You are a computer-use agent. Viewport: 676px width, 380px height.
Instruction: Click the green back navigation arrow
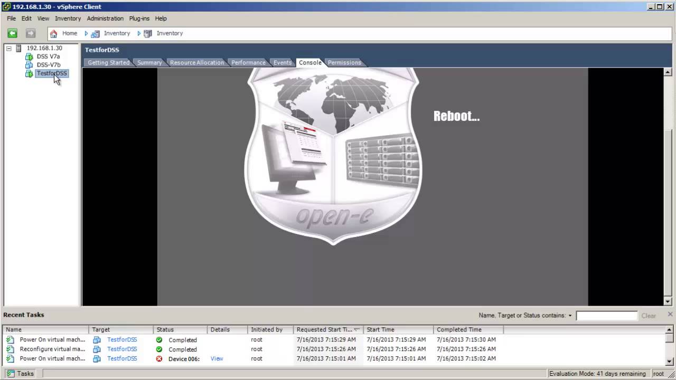coord(13,33)
